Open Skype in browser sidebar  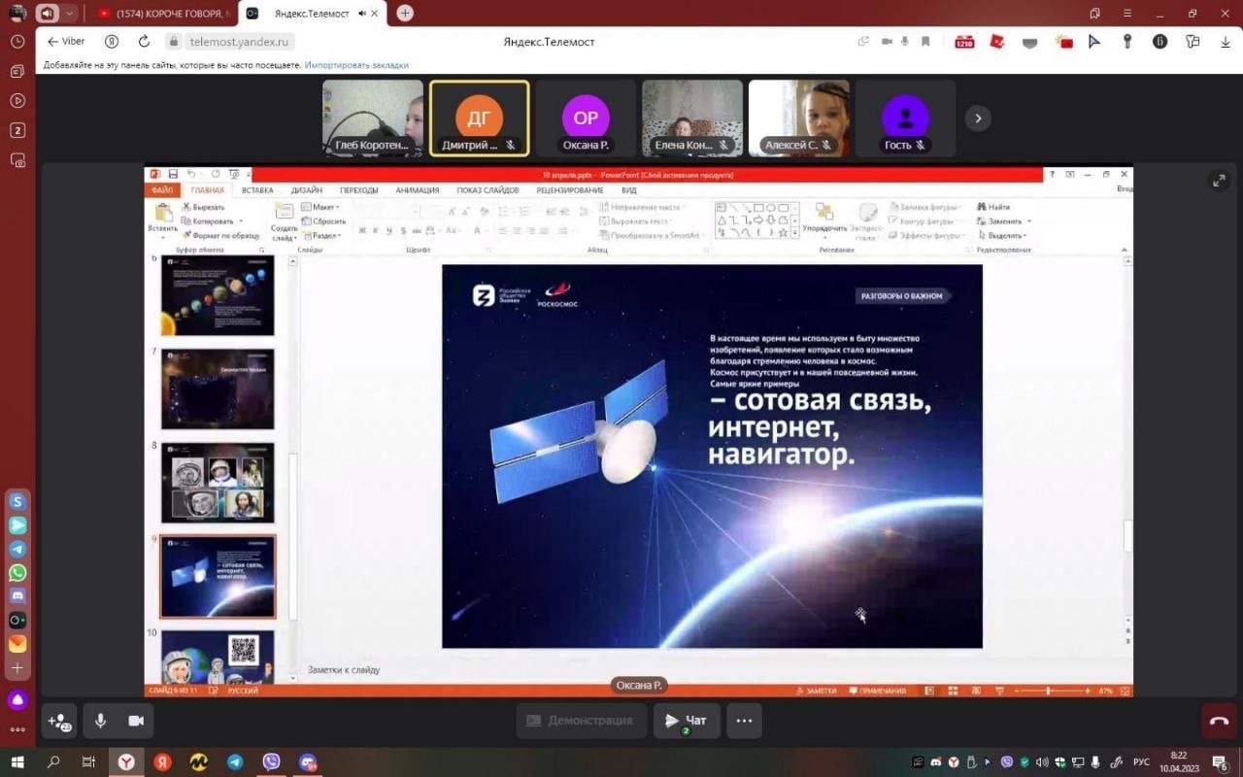[x=17, y=502]
